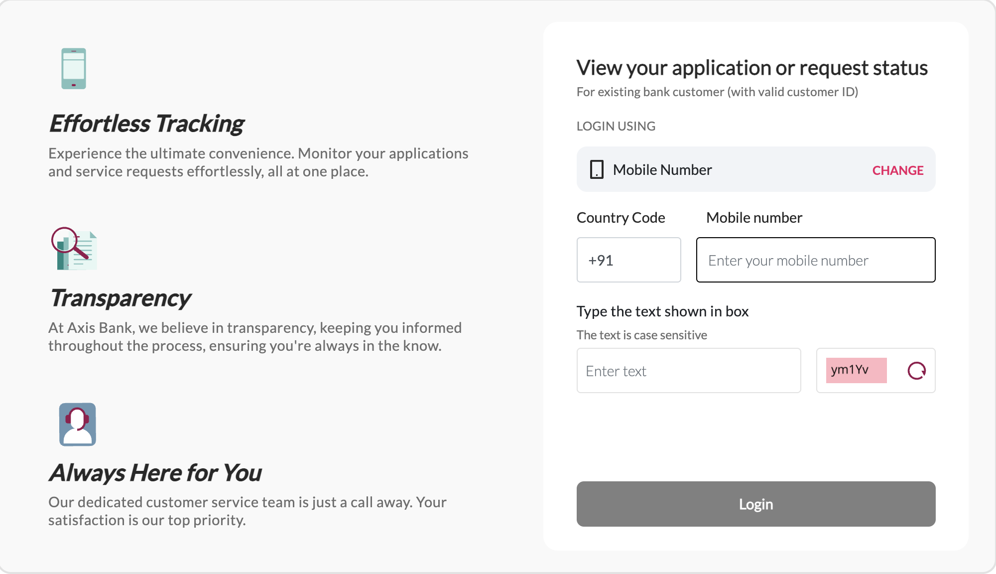Screen dimensions: 996x574
Task: Click the Country Code label
Action: (621, 218)
